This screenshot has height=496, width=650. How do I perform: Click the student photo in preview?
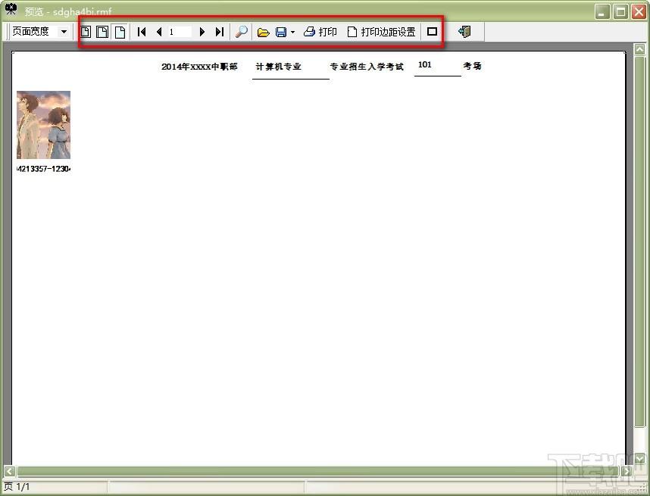(43, 125)
